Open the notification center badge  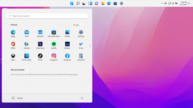click(x=189, y=3)
